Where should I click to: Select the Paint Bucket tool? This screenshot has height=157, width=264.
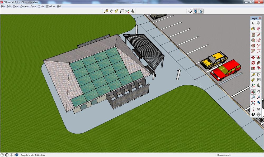tap(253, 28)
